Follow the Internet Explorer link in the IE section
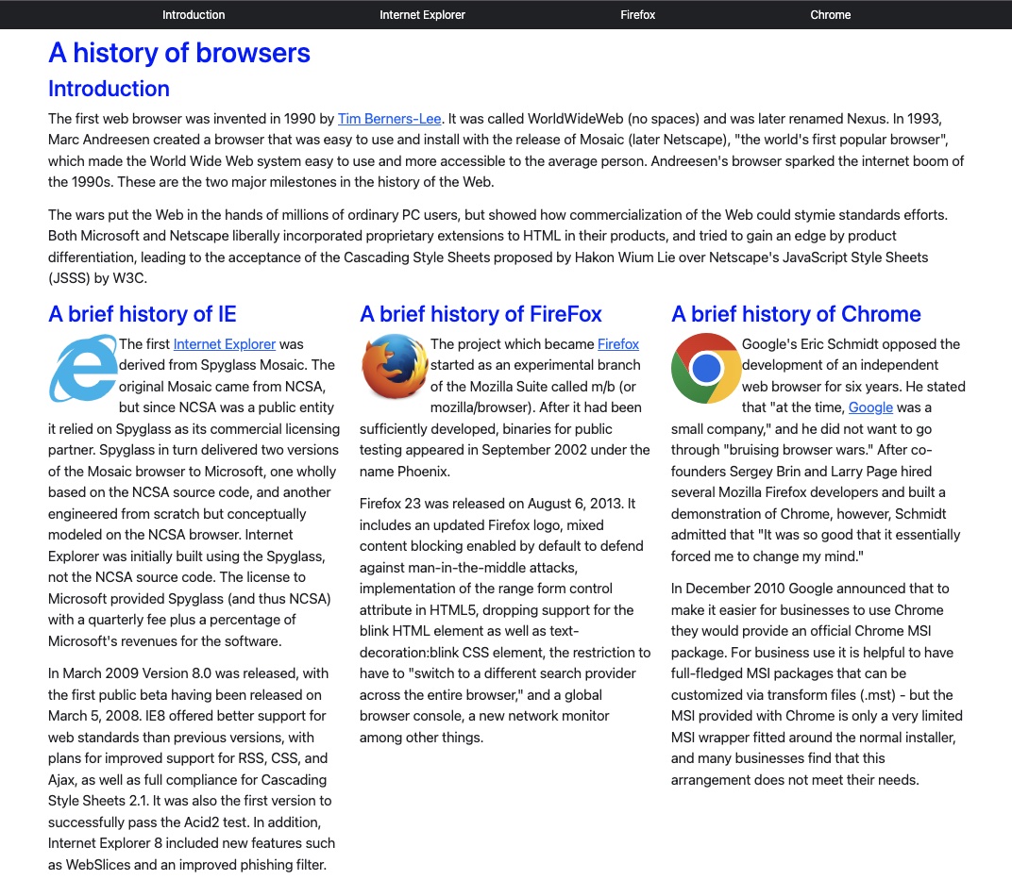Viewport: 1012px width, 880px height. coord(225,344)
